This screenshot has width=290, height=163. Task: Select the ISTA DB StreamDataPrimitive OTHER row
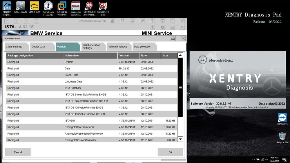(92, 101)
